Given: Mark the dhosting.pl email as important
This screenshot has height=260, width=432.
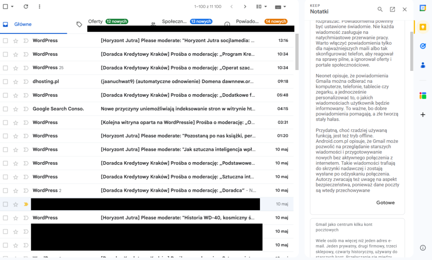Looking at the screenshot, I should [26, 81].
